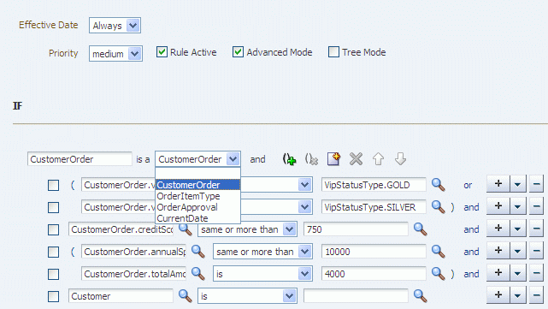
Task: Click 'and' connector after pattern dropdown
Action: [257, 159]
